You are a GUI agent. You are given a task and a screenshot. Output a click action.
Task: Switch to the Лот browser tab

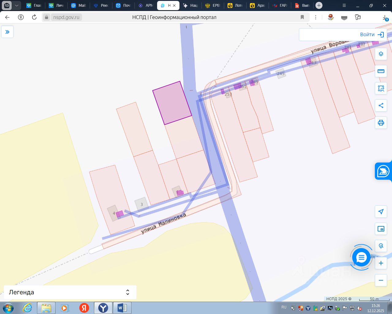point(235,6)
